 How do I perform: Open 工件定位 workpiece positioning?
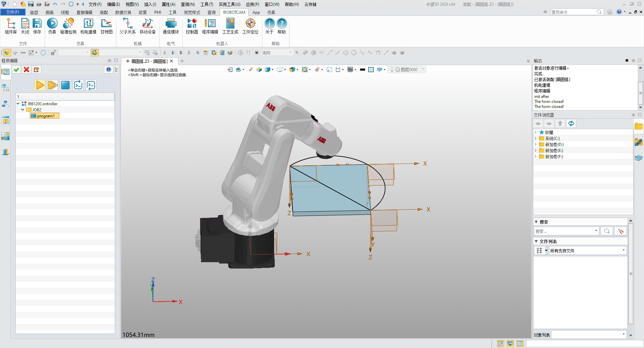(x=250, y=26)
